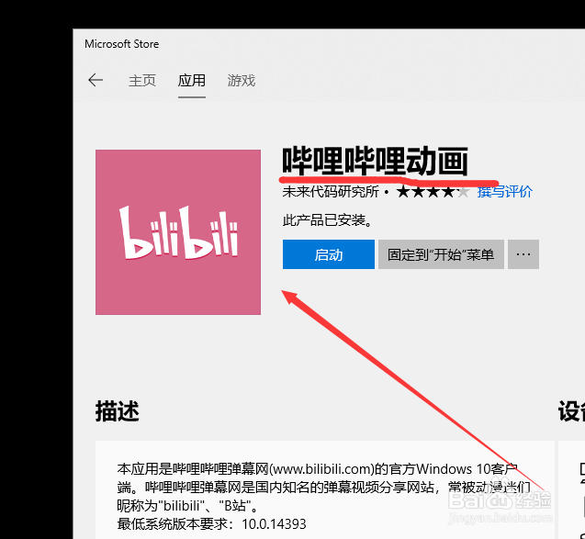
Task: Click the Microsoft Store window title
Action: click(x=121, y=44)
